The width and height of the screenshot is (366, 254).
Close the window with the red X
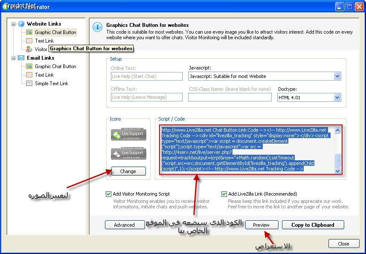pyautogui.click(x=360, y=7)
